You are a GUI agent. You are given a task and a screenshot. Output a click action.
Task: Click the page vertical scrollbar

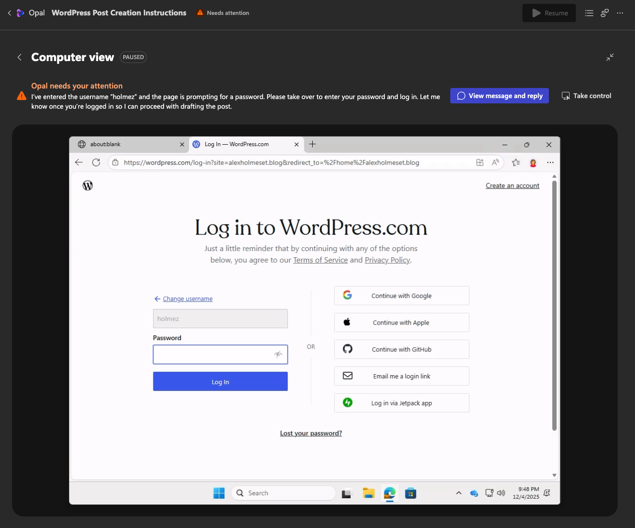coord(554,305)
